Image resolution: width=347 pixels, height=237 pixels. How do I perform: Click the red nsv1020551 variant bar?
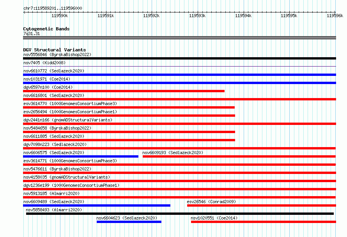pos(264,222)
